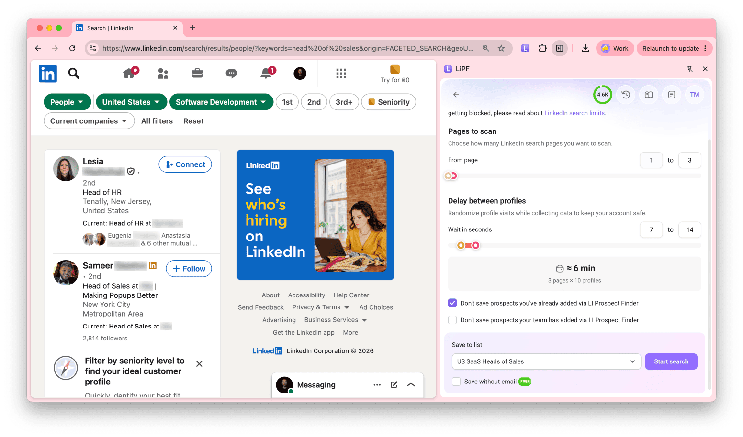Image resolution: width=743 pixels, height=437 pixels.
Task: Click the Wait in seconds minimum value field
Action: (x=651, y=229)
